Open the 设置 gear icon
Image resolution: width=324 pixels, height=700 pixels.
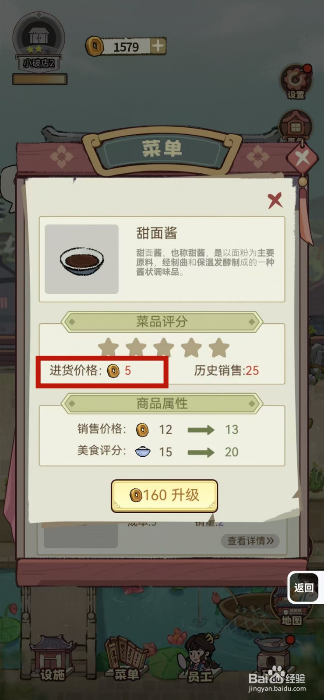(296, 82)
